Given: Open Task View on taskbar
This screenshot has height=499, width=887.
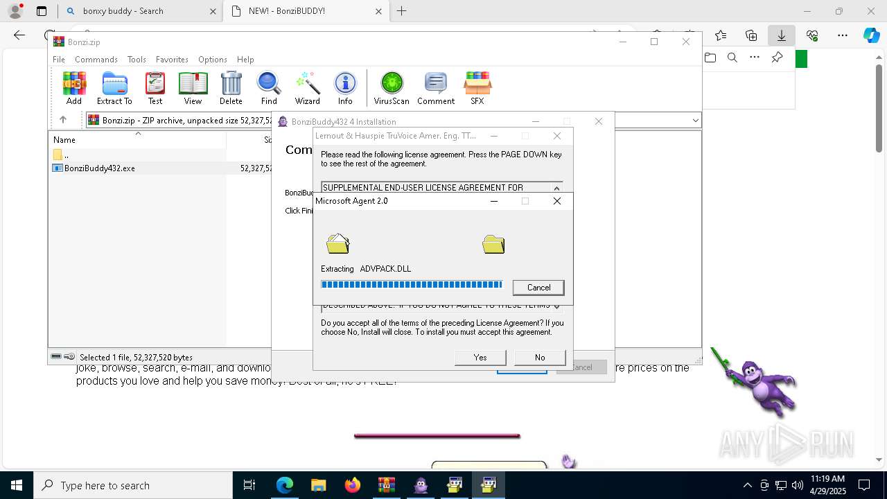Looking at the screenshot, I should pyautogui.click(x=249, y=485).
